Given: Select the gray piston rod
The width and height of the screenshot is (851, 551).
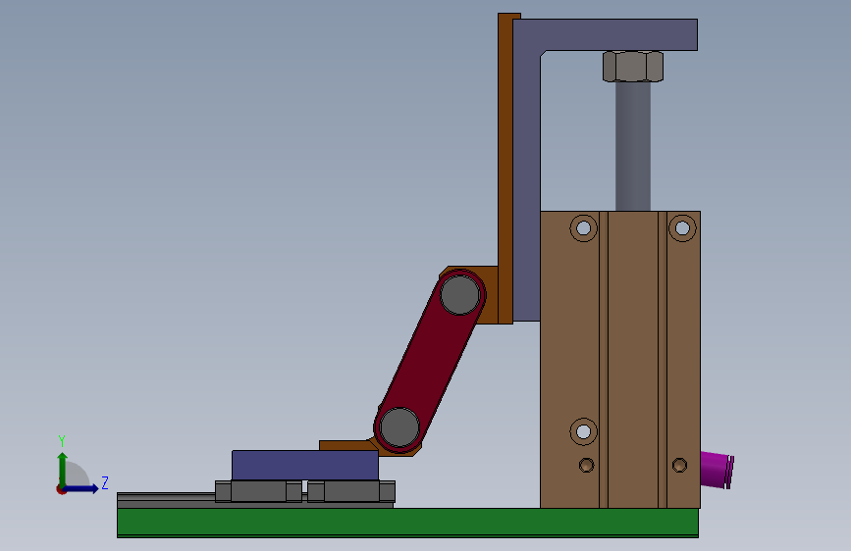Looking at the screenshot, I should coord(633,146).
